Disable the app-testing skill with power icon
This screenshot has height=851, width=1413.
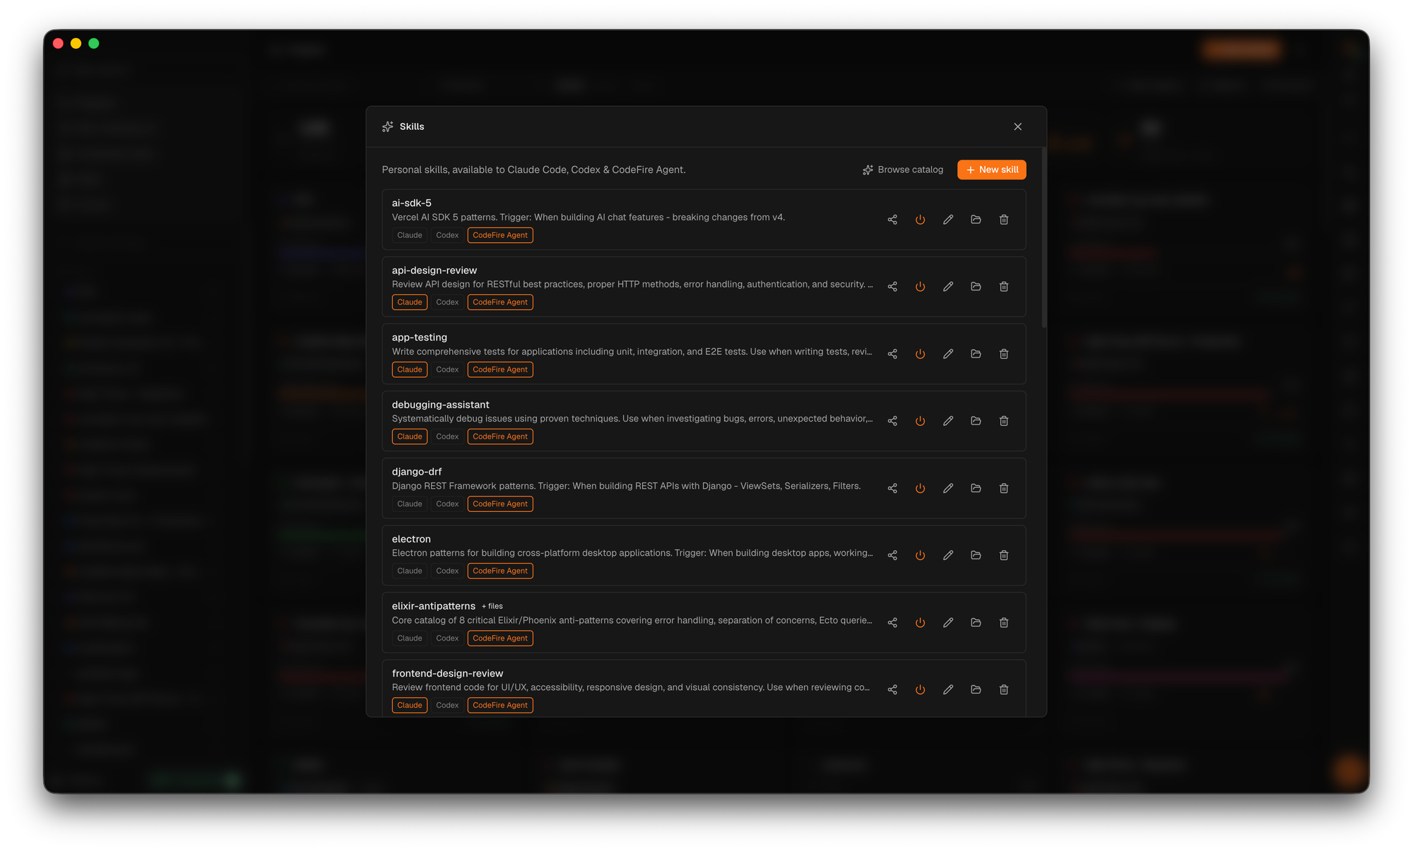point(920,354)
